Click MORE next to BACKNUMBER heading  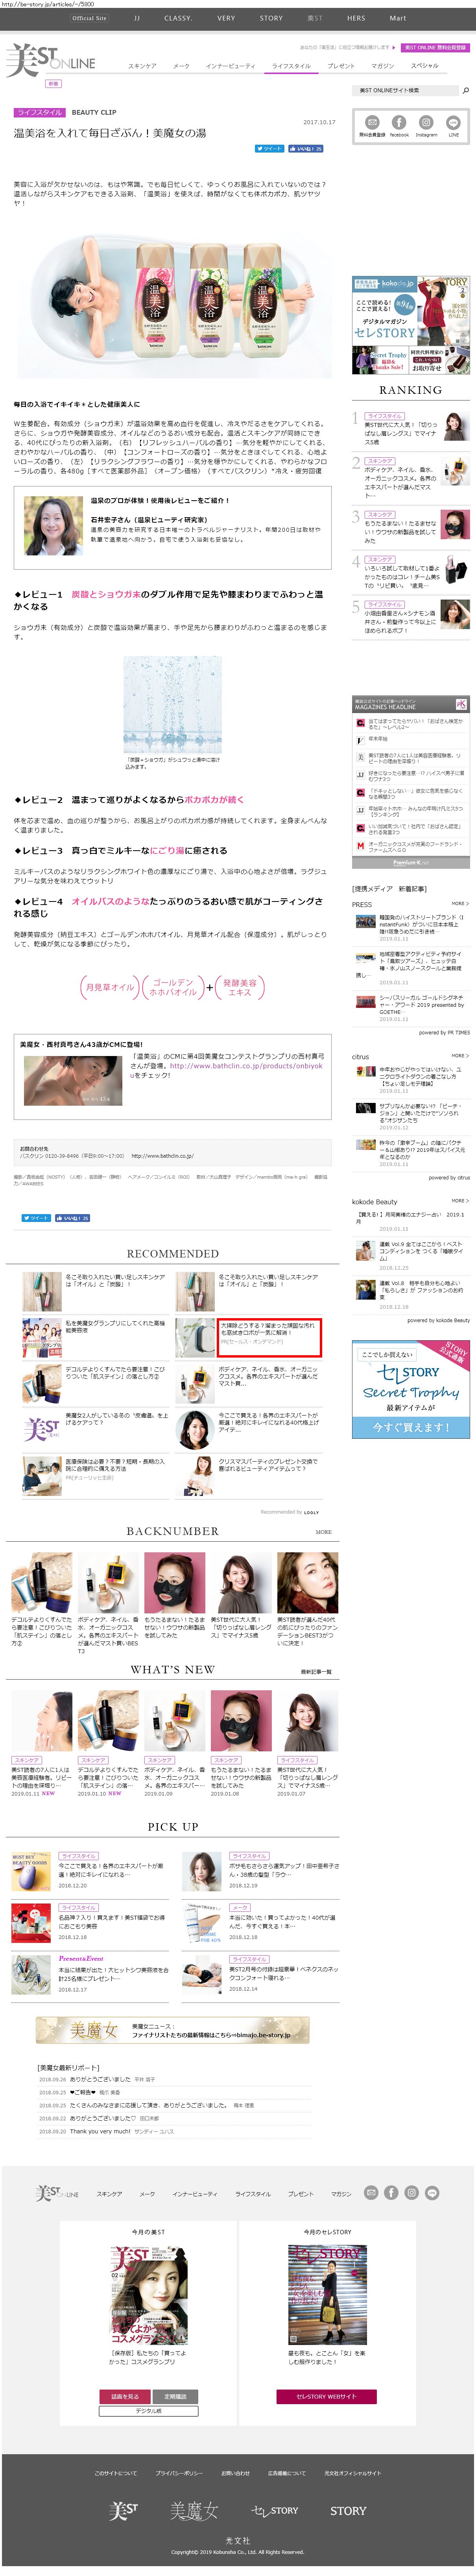click(x=323, y=1532)
